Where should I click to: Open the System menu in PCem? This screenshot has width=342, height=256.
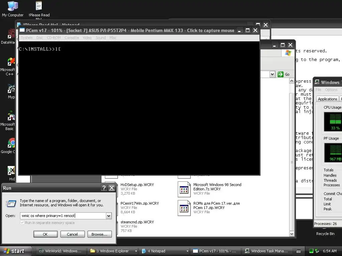click(27, 38)
